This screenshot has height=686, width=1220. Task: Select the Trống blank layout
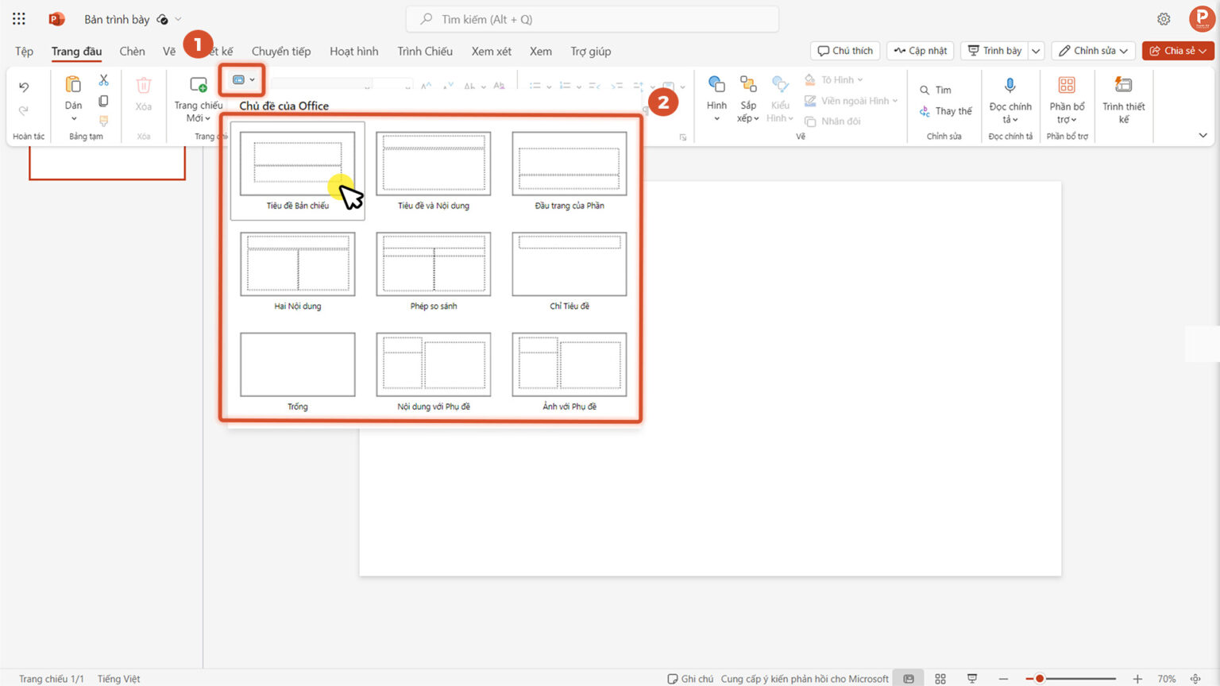(x=296, y=365)
